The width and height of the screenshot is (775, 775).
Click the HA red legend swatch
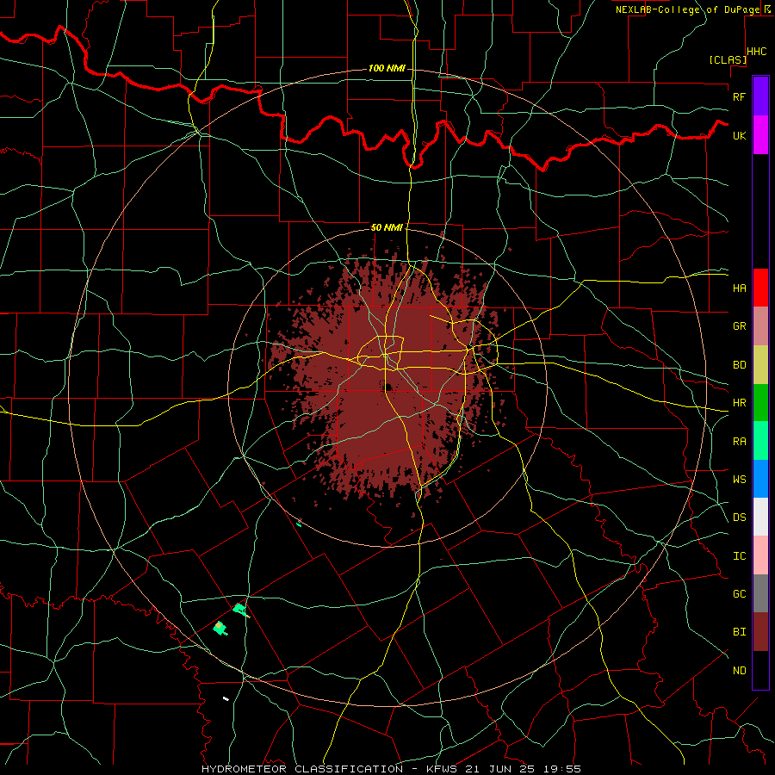pos(760,288)
